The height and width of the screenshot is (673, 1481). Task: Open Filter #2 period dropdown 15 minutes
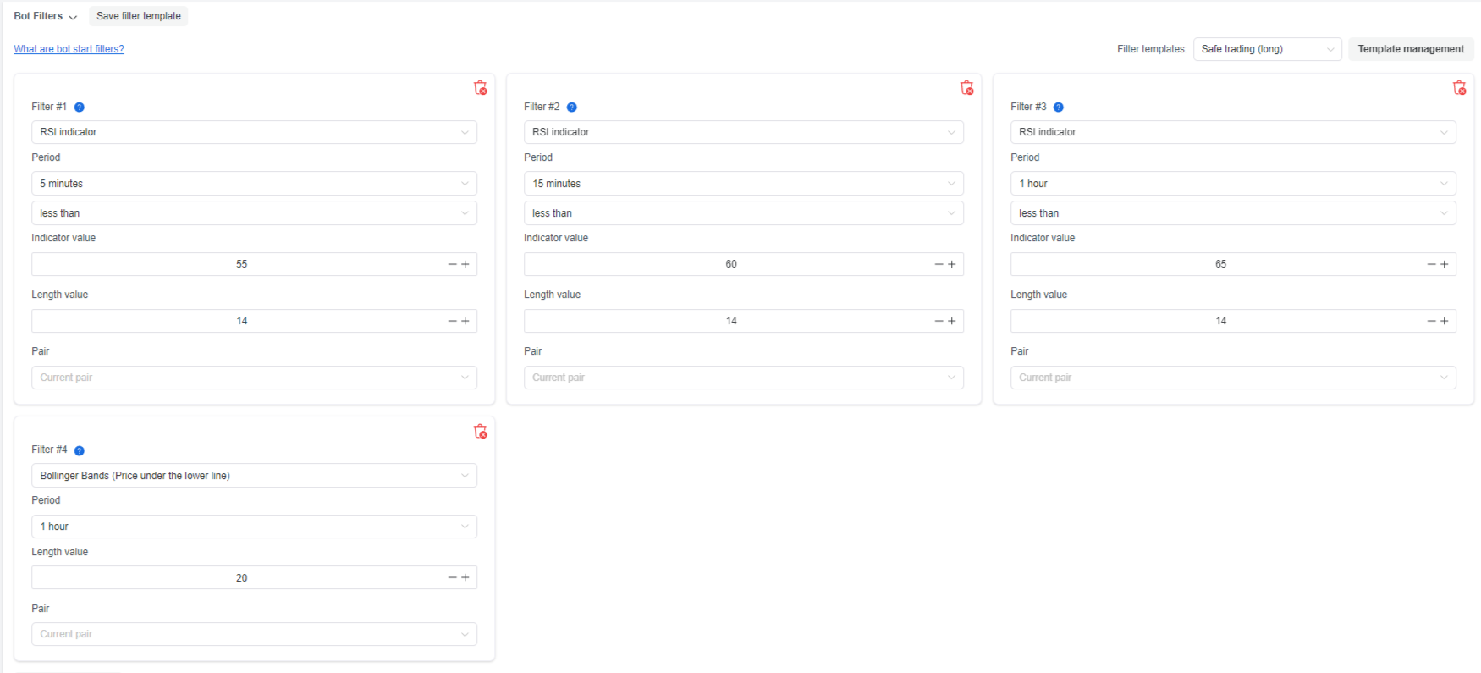point(744,184)
